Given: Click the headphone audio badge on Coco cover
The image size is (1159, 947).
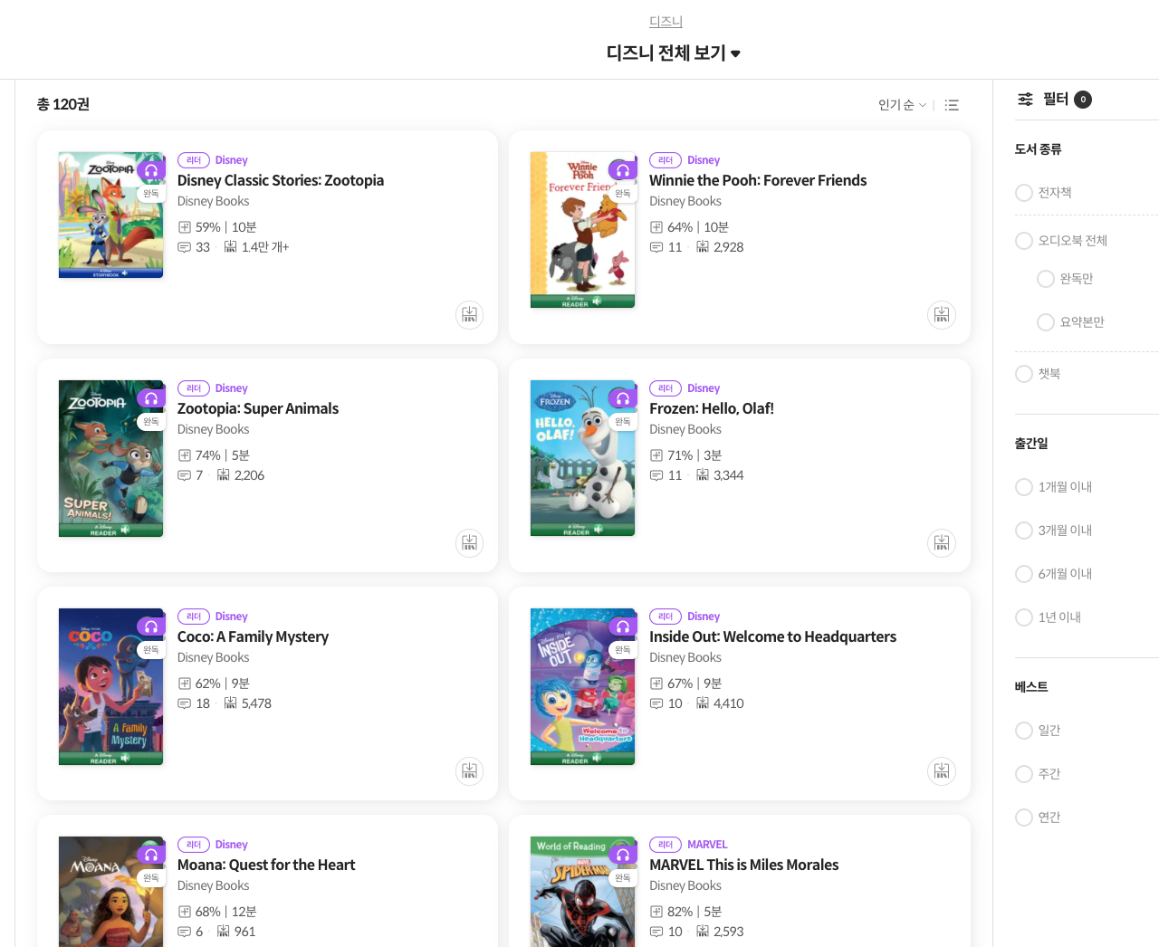Looking at the screenshot, I should pyautogui.click(x=151, y=627).
